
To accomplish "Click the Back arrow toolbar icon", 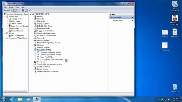I will point(5,10).
